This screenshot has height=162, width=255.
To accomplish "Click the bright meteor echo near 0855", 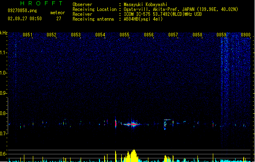I will 131,124.
